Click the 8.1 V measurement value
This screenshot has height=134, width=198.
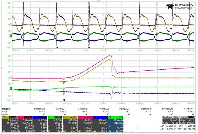point(170,112)
